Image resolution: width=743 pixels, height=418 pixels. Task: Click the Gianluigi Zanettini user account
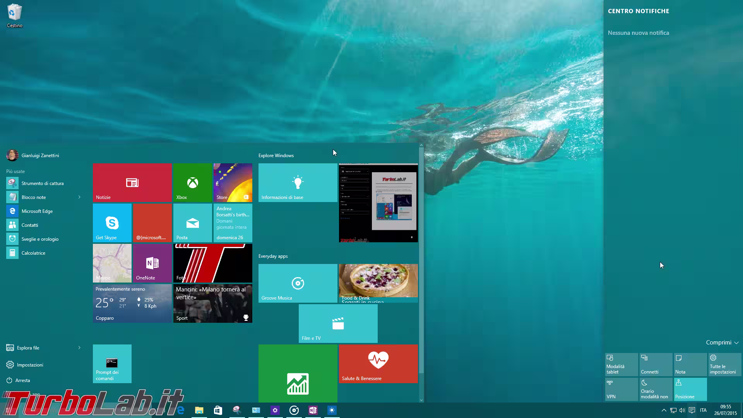pyautogui.click(x=33, y=155)
